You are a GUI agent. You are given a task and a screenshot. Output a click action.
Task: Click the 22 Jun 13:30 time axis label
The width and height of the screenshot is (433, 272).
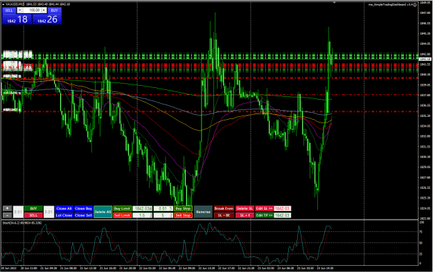[206, 268]
